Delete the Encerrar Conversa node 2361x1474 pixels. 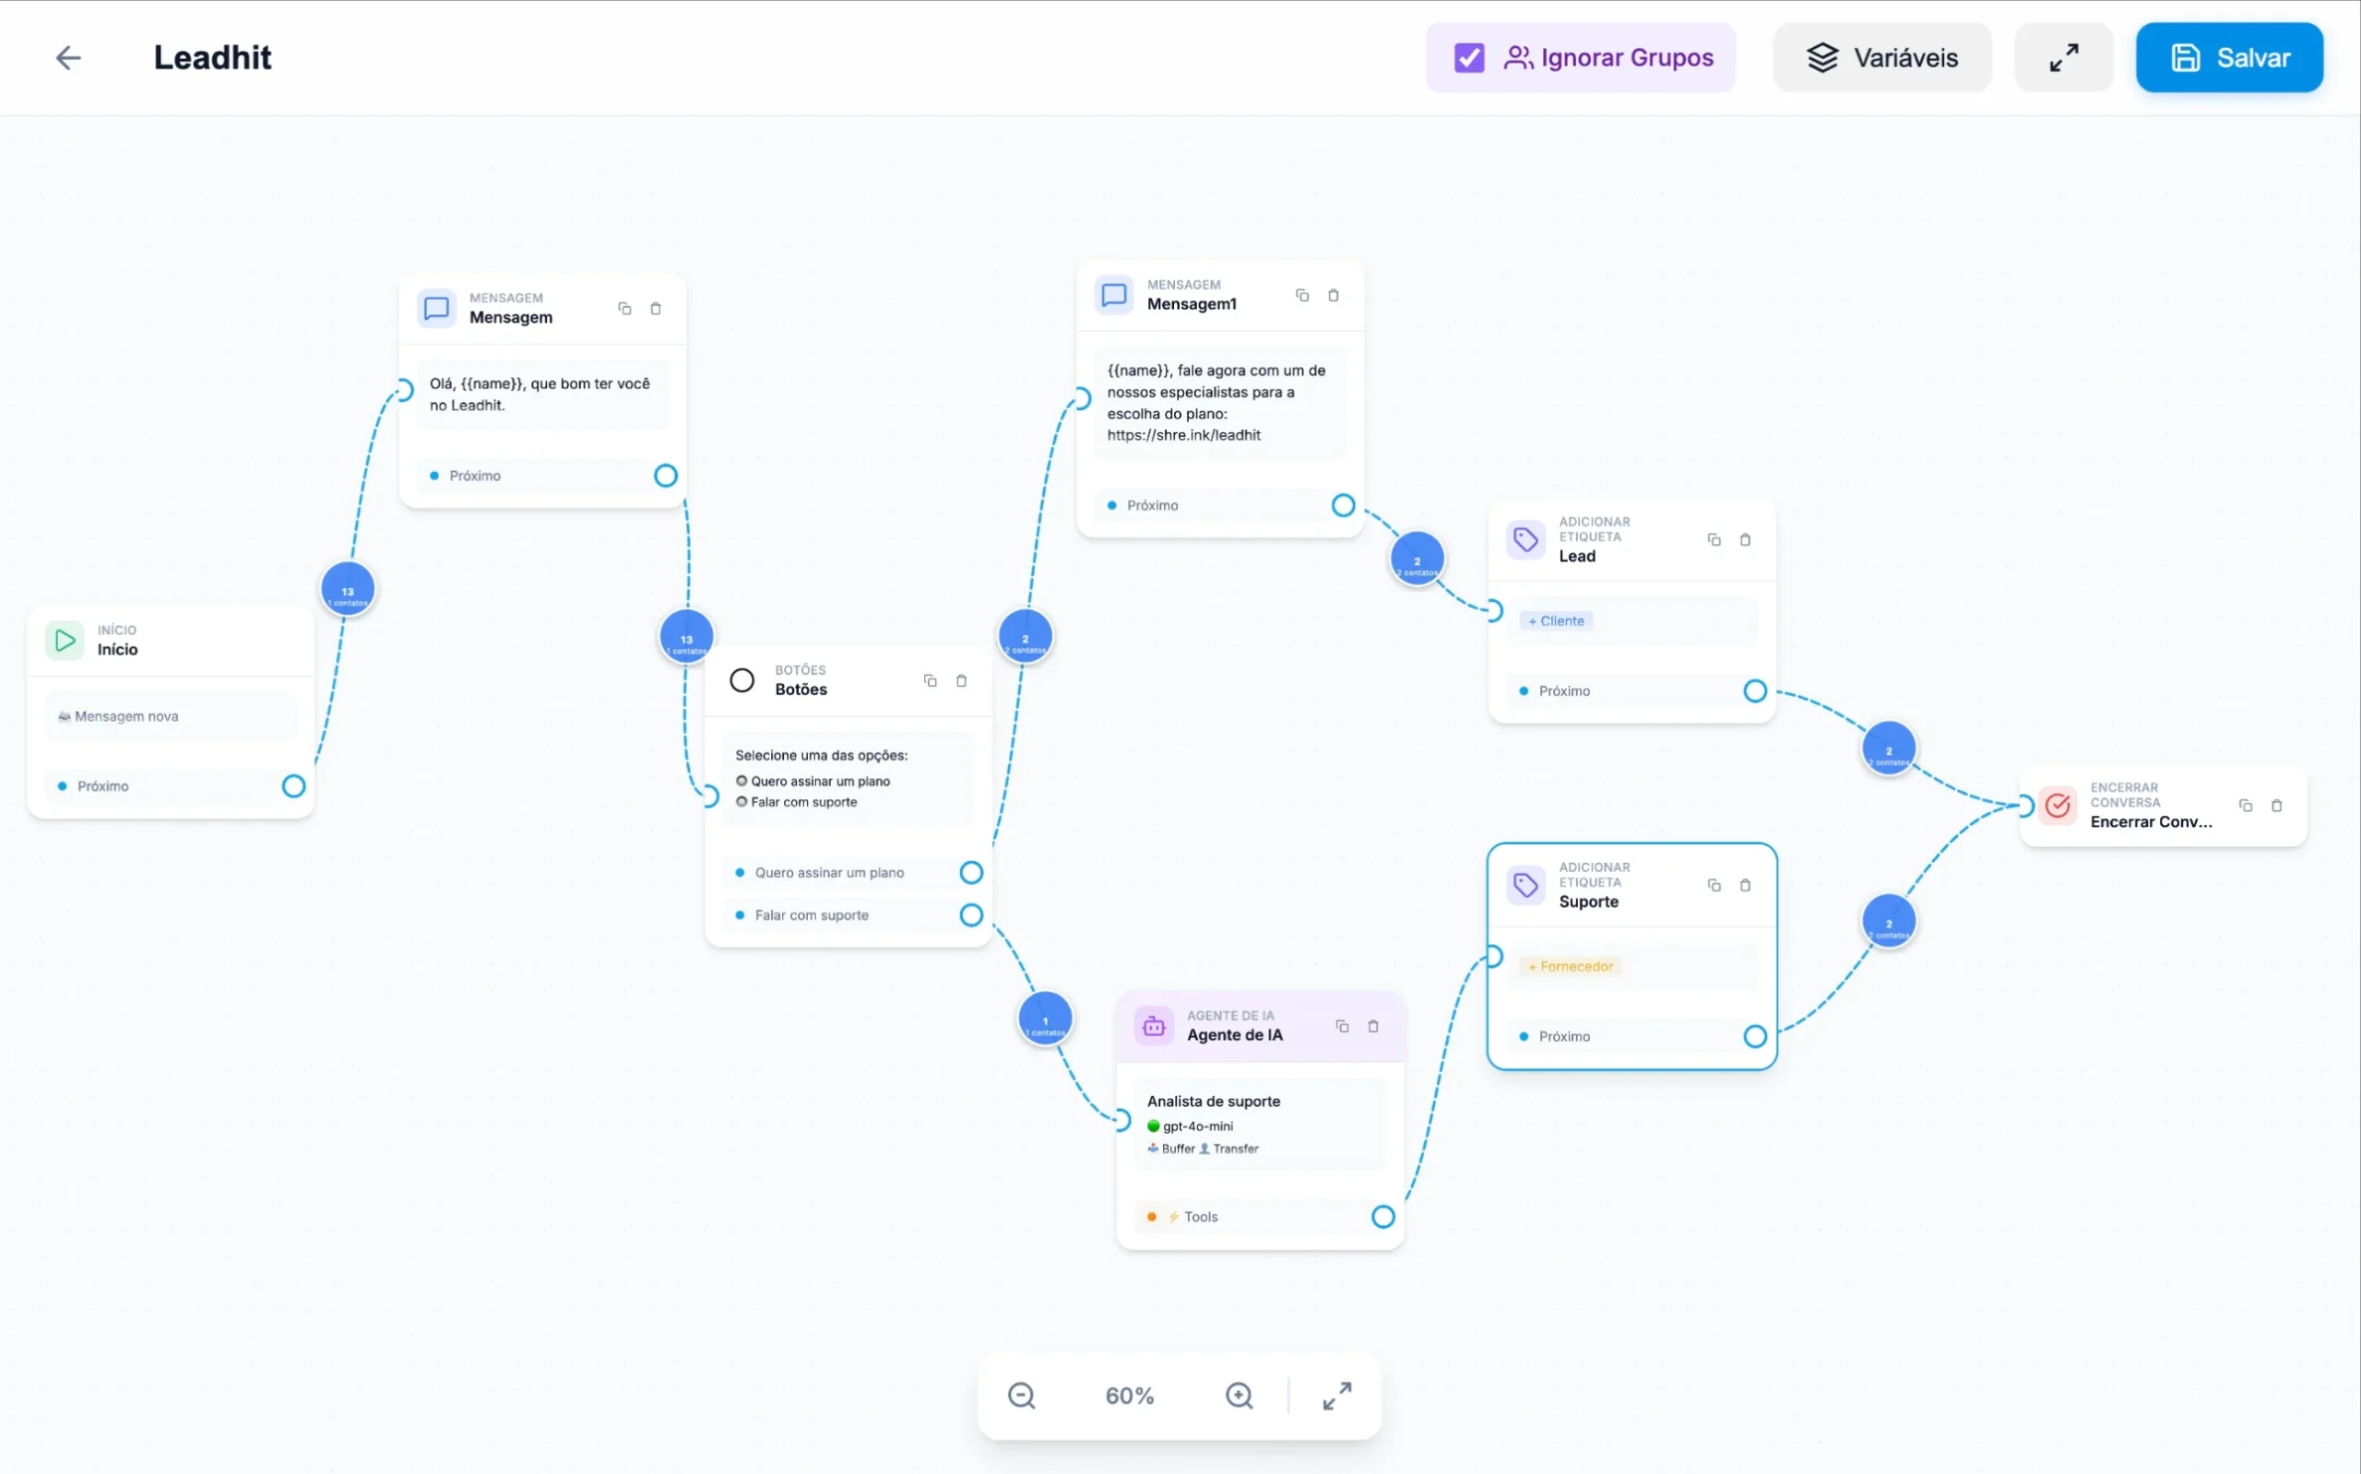tap(2276, 807)
